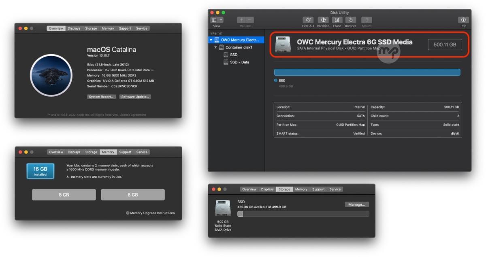Viewport: 486px width, 257px height.
Task: Go to Memory tab in the window with Manage button
Action: [x=301, y=189]
